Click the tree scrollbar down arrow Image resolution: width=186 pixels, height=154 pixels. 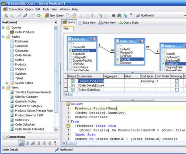coord(56,129)
